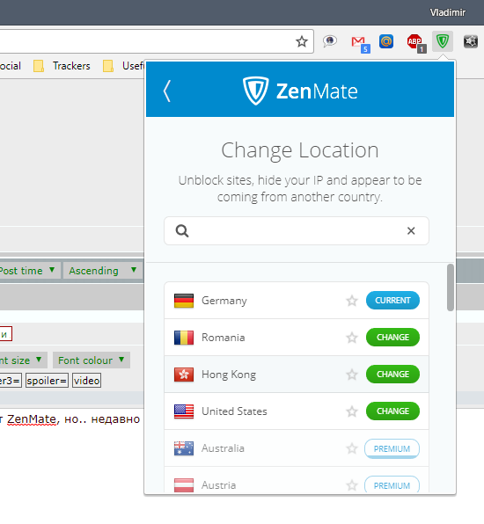This screenshot has width=484, height=524.
Task: Click the scrollbar thumb of location list
Action: pyautogui.click(x=451, y=287)
